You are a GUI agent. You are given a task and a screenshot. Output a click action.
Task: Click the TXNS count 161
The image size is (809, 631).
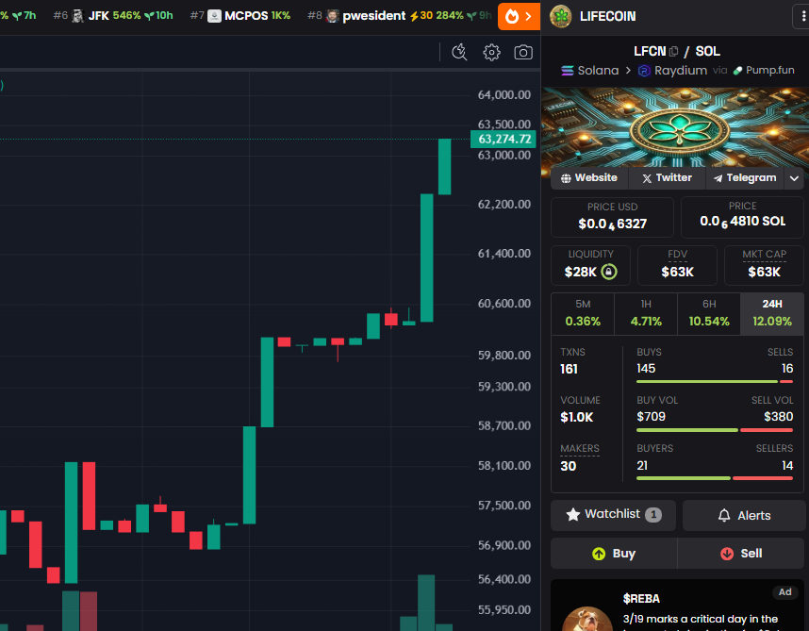(x=570, y=369)
